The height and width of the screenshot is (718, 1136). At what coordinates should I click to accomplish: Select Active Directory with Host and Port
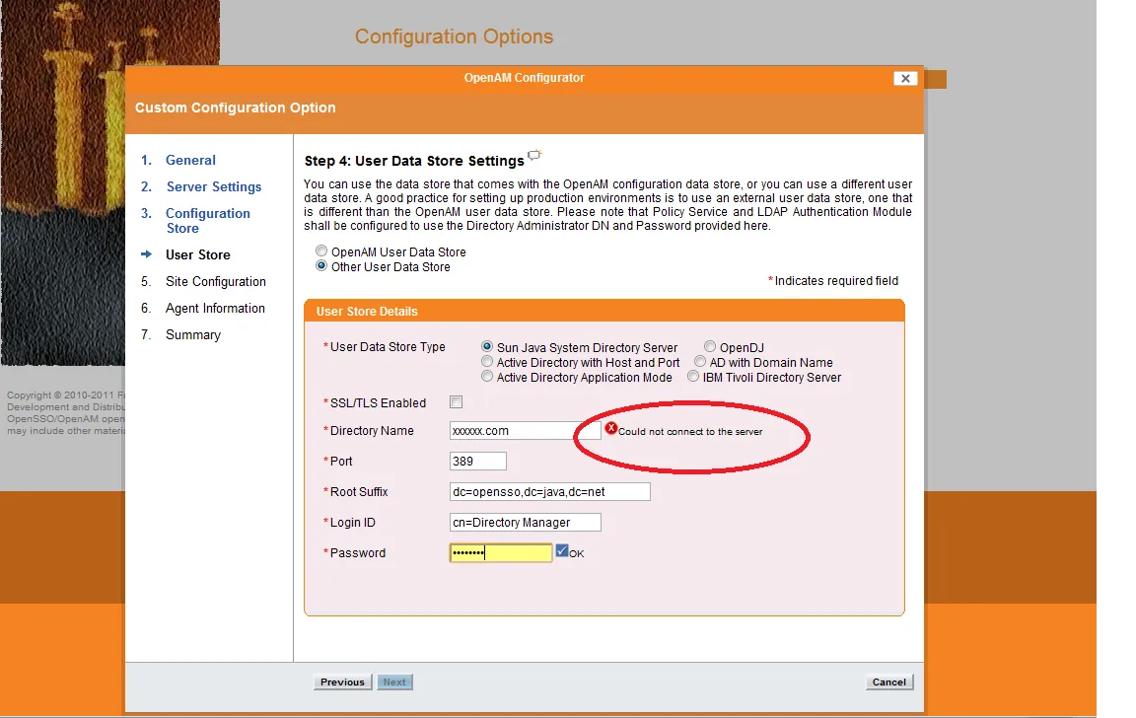pos(487,362)
